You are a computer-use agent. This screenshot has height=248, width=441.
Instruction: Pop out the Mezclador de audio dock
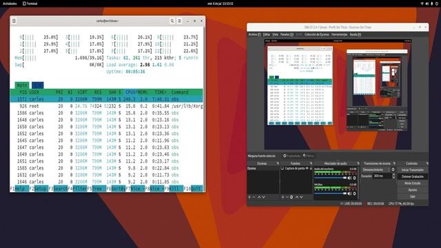coord(358,163)
